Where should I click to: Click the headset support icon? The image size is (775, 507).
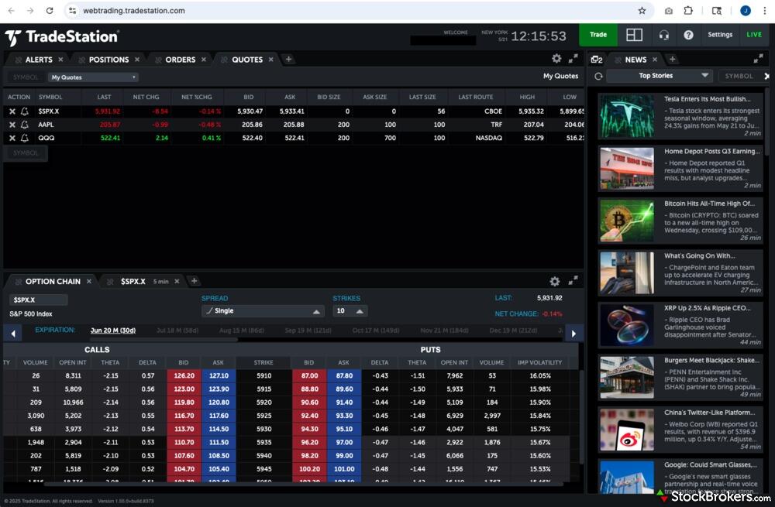663,34
